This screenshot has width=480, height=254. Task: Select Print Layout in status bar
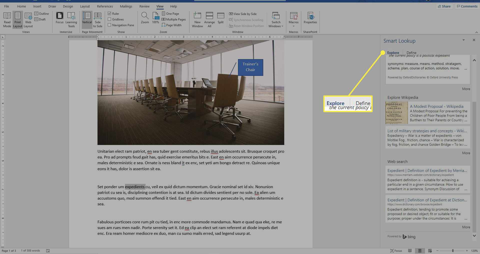pos(420,251)
